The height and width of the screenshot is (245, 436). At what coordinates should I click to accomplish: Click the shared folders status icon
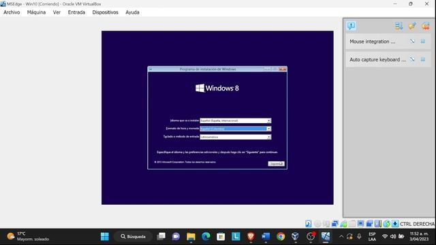352,224
